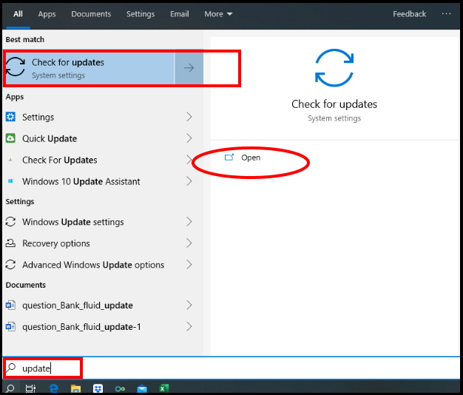Launch Microsoft Edge from taskbar
This screenshot has height=395, width=463.
point(53,388)
